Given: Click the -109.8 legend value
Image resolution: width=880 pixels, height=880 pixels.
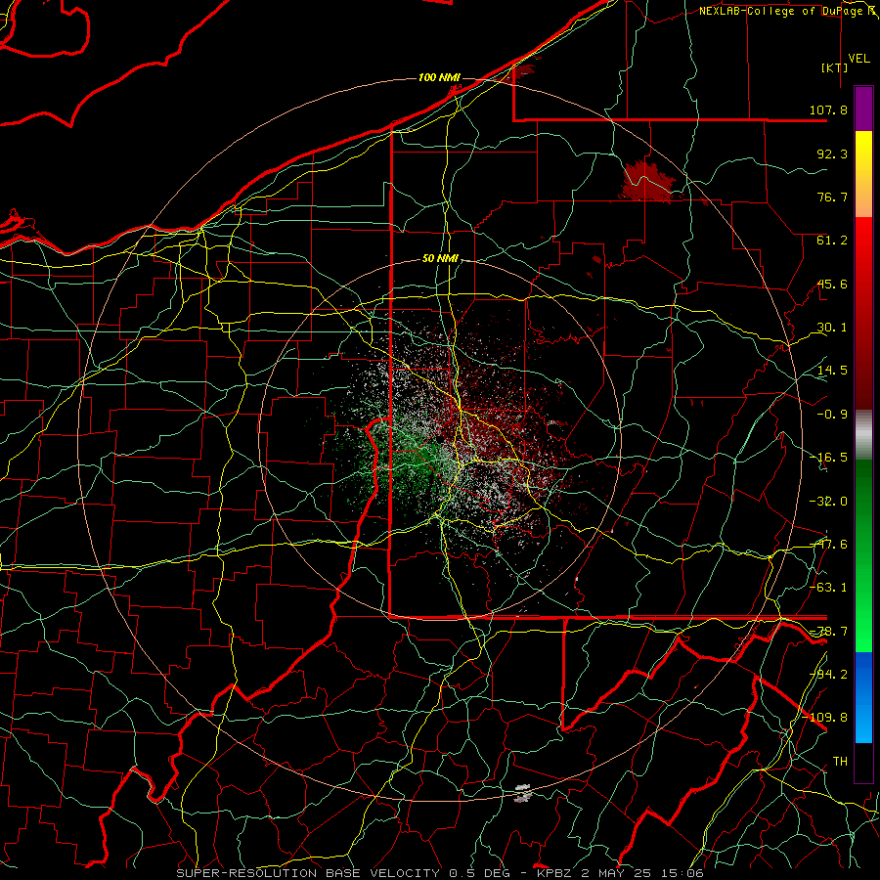Looking at the screenshot, I should 825,718.
